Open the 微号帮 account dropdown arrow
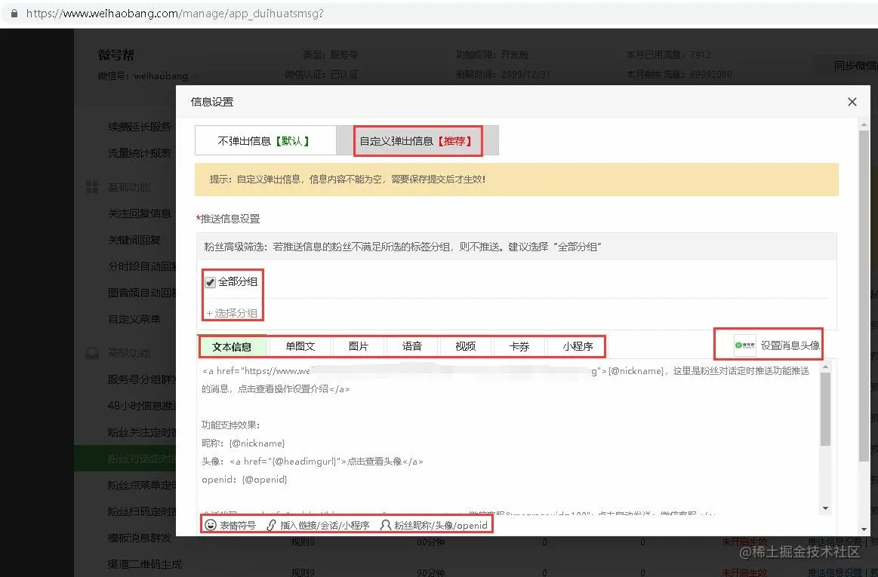The width and height of the screenshot is (878, 577). [194, 77]
